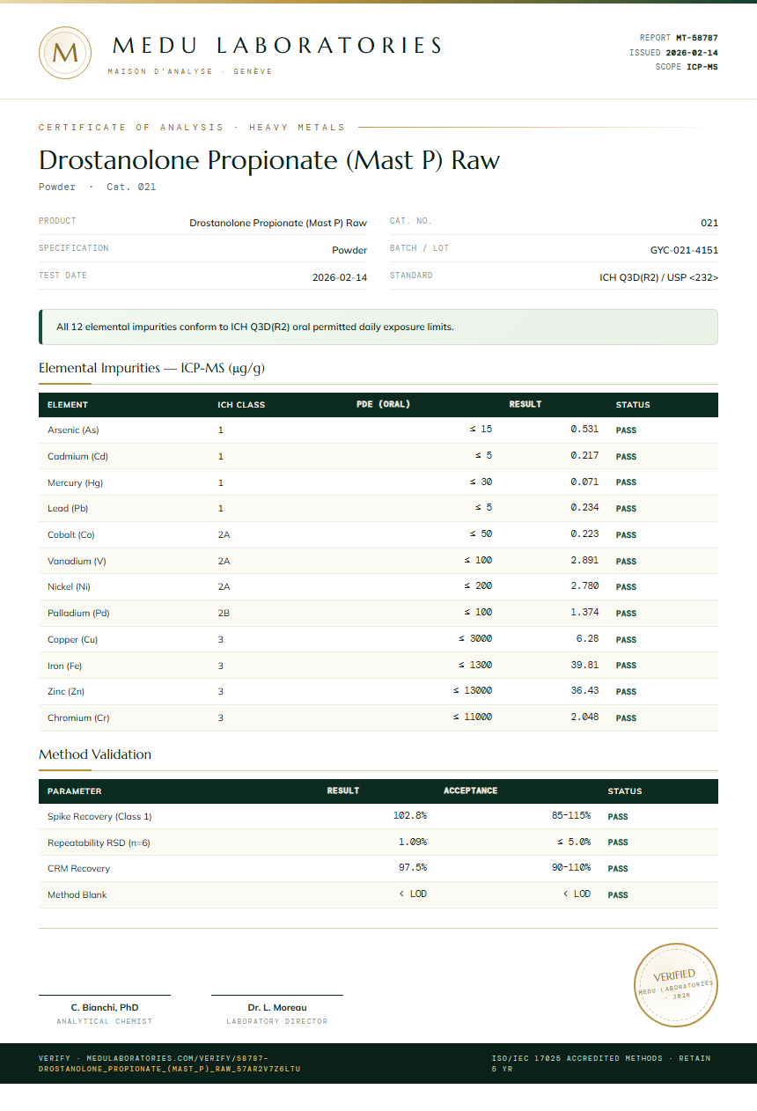Click the ISO/IEC 17025 accredited methods note
Image resolution: width=757 pixels, height=1111 pixels.
(601, 1063)
